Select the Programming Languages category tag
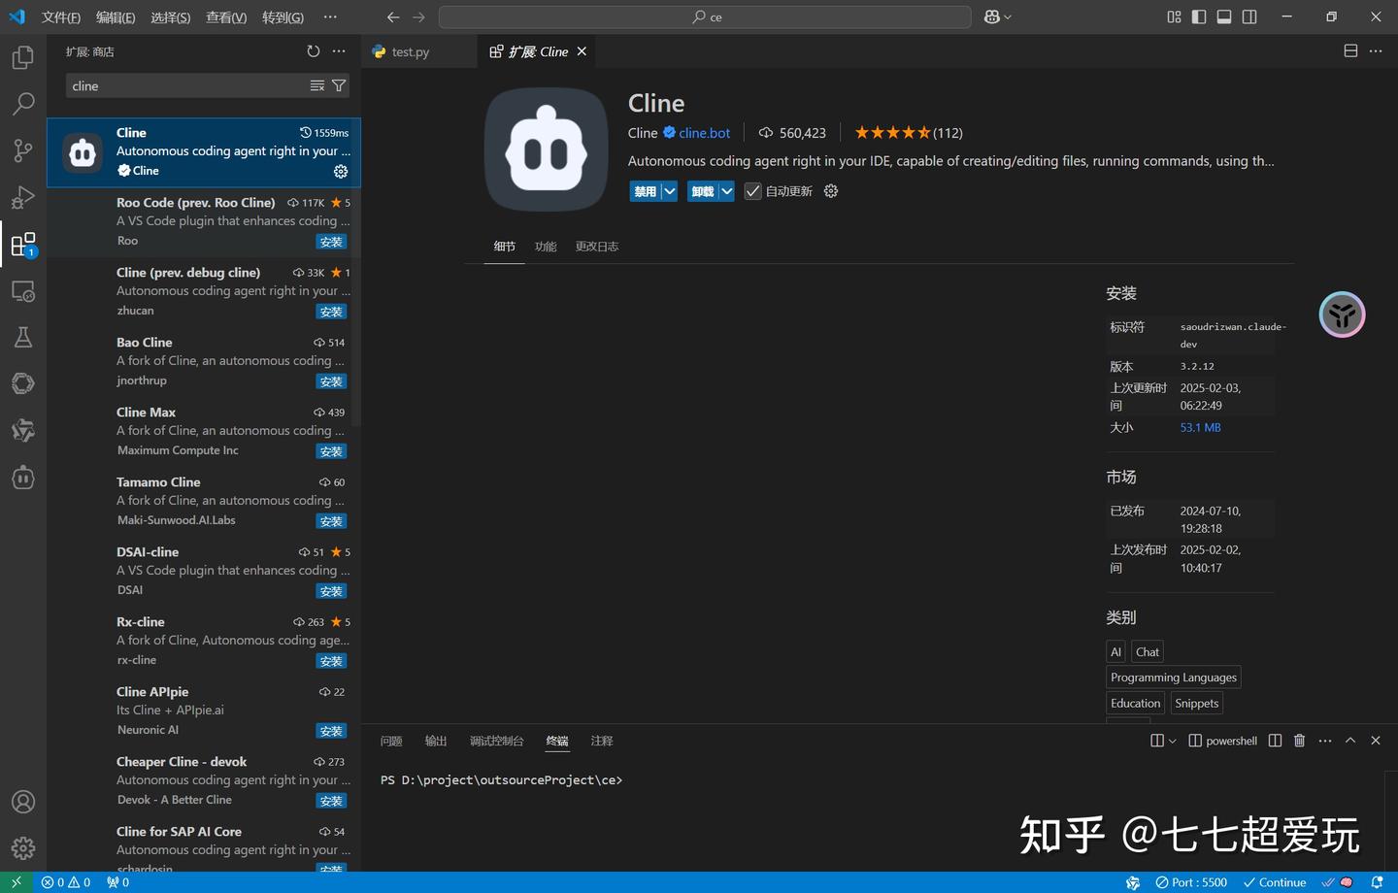 coord(1174,678)
